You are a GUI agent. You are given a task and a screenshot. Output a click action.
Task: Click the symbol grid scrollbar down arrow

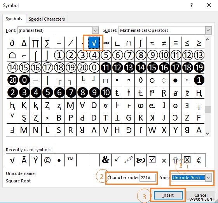(x=208, y=133)
